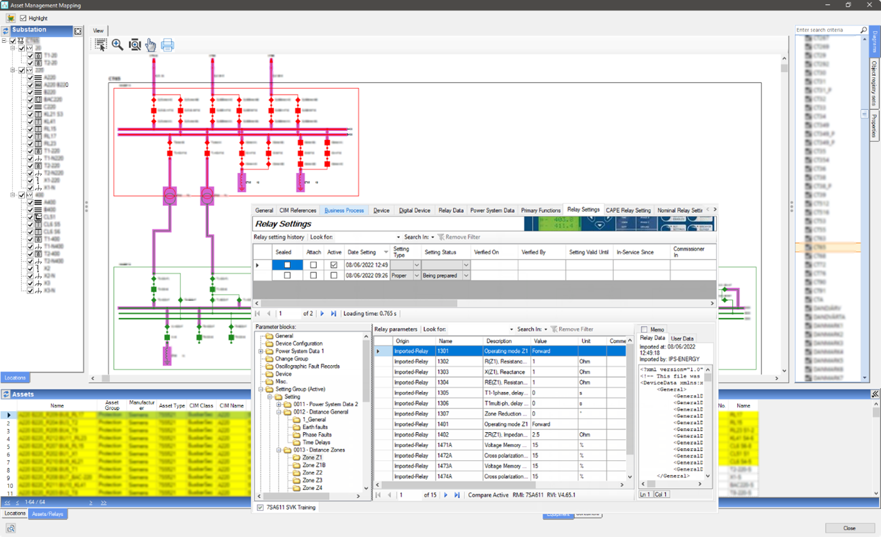Image resolution: width=881 pixels, height=537 pixels.
Task: Open Assets/Relays tab at the bottom
Action: coord(48,513)
